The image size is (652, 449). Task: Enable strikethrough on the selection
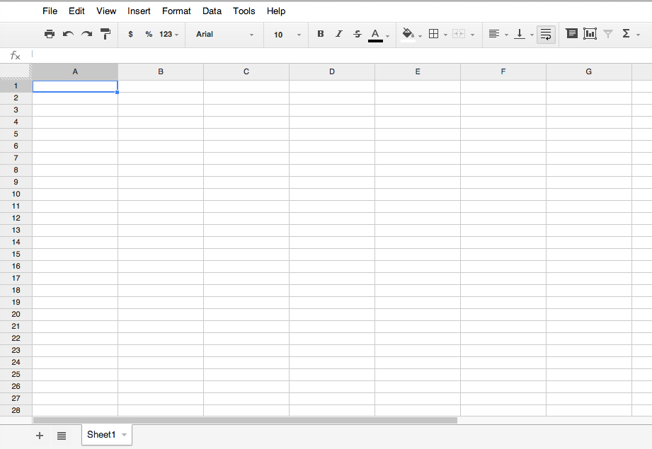357,33
